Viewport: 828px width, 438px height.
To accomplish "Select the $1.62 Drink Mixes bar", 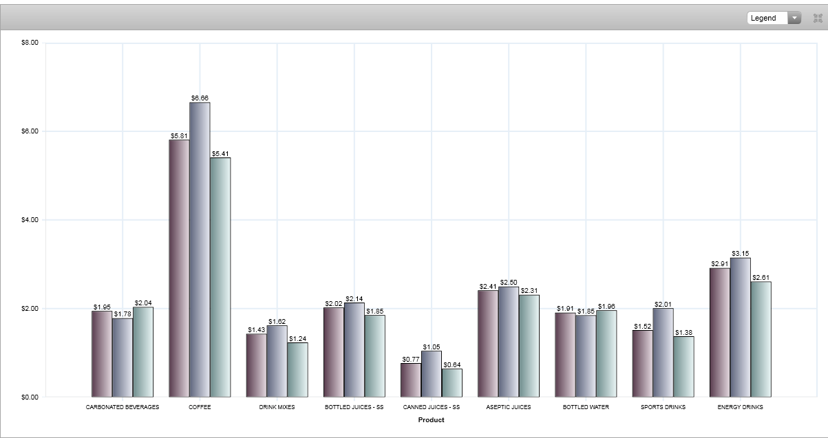I will coord(277,361).
